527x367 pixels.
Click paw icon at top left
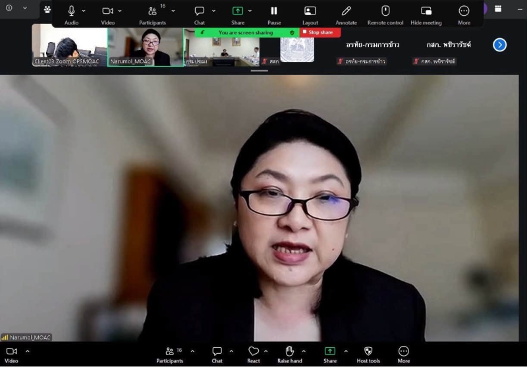coord(47,9)
